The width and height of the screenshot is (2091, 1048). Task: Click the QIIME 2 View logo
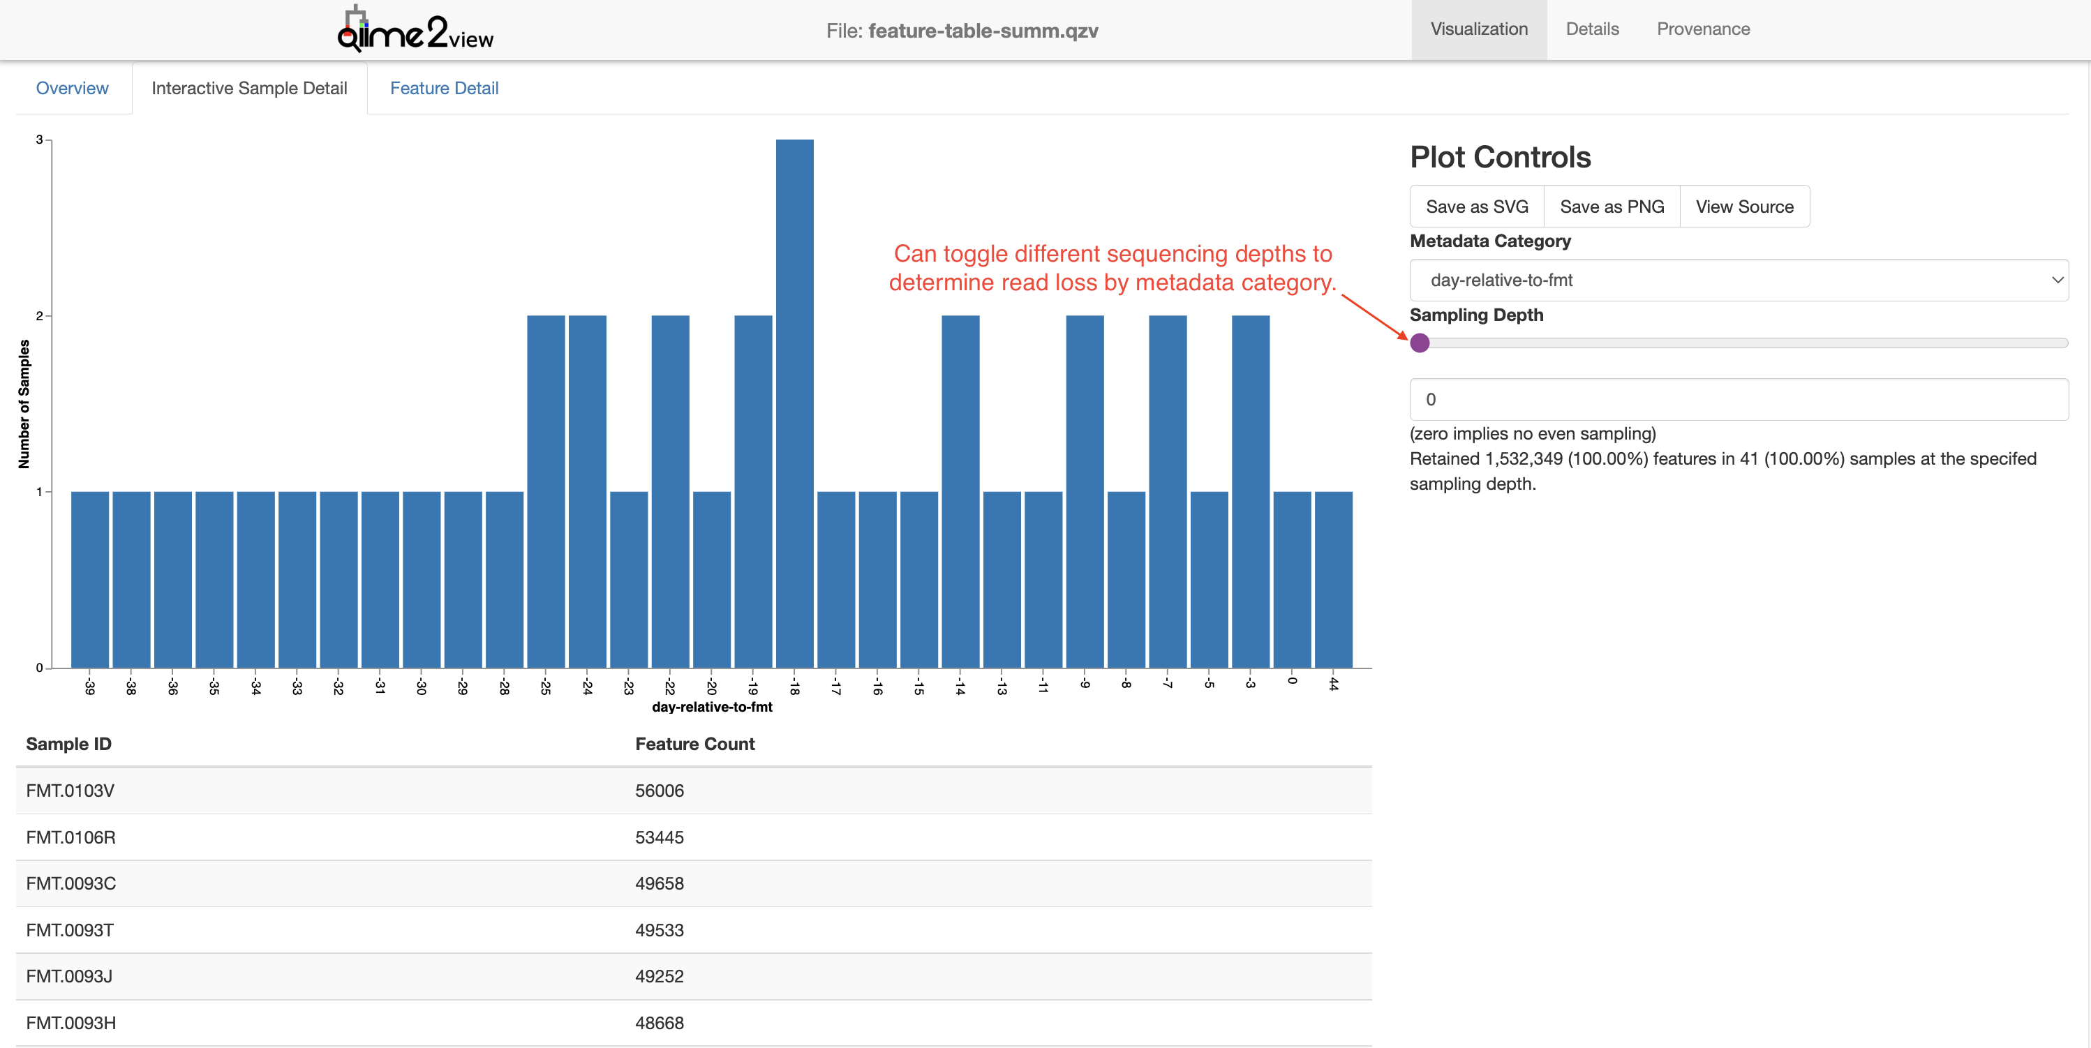click(x=415, y=31)
